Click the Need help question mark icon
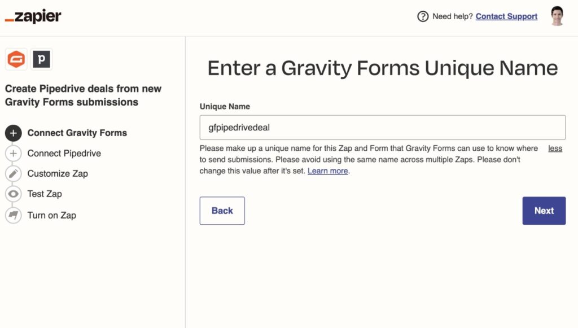578x328 pixels. click(x=423, y=16)
